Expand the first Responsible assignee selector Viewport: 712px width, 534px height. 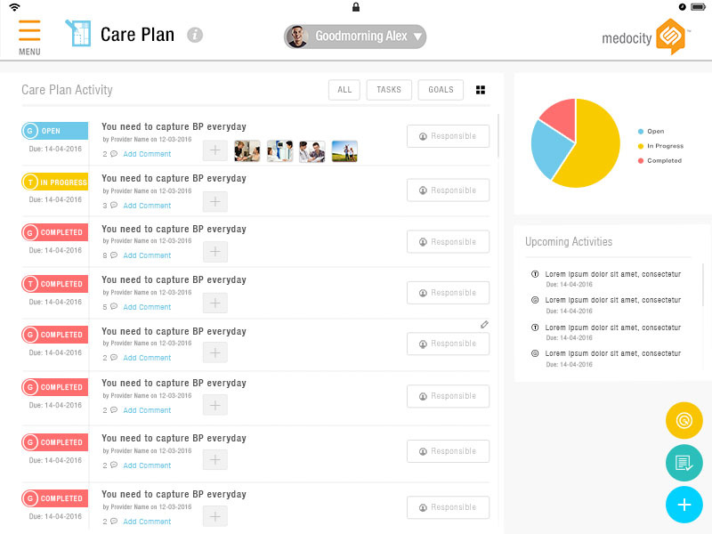(448, 135)
